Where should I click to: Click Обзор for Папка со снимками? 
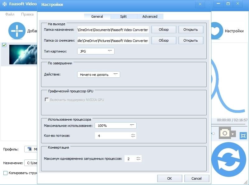pos(164,40)
